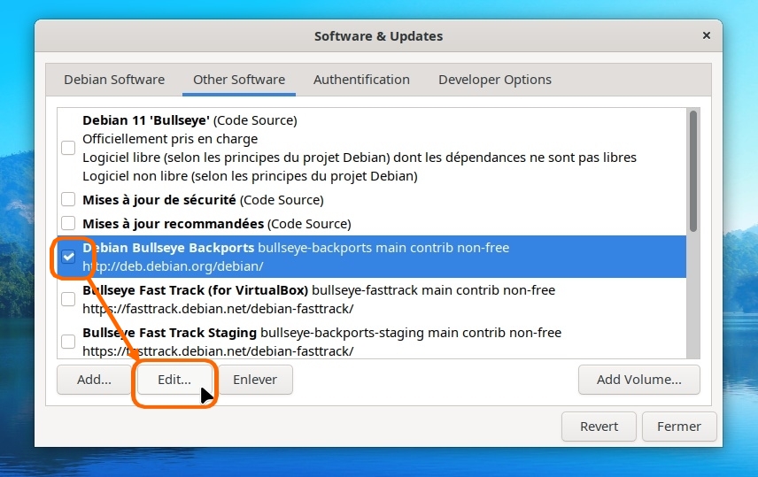Open the Authentification tab

click(361, 80)
